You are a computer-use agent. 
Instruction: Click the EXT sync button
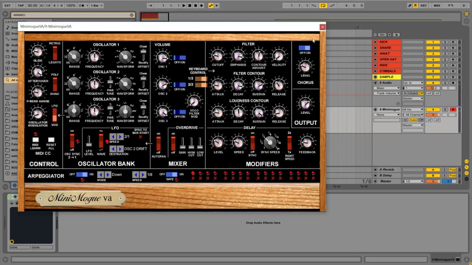click(x=7, y=6)
